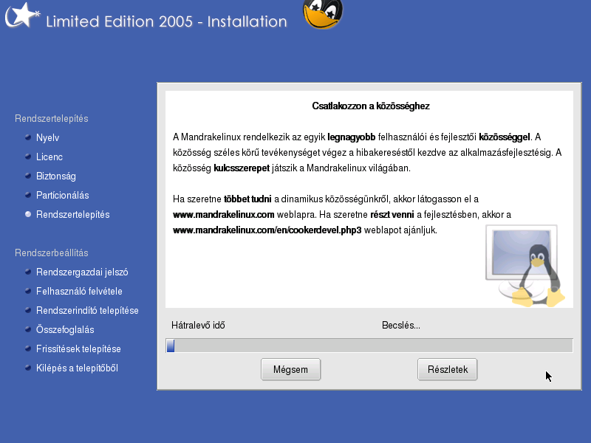Click the bullet beside Felhasználó felvétele
The width and height of the screenshot is (591, 443).
[28, 291]
